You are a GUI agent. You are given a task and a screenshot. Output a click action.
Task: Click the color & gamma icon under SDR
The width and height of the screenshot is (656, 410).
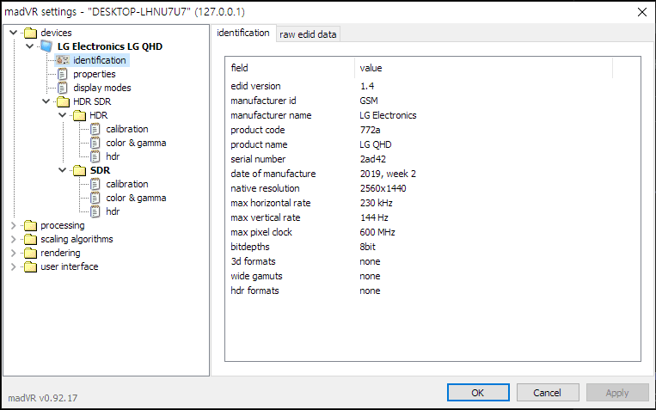coord(95,198)
